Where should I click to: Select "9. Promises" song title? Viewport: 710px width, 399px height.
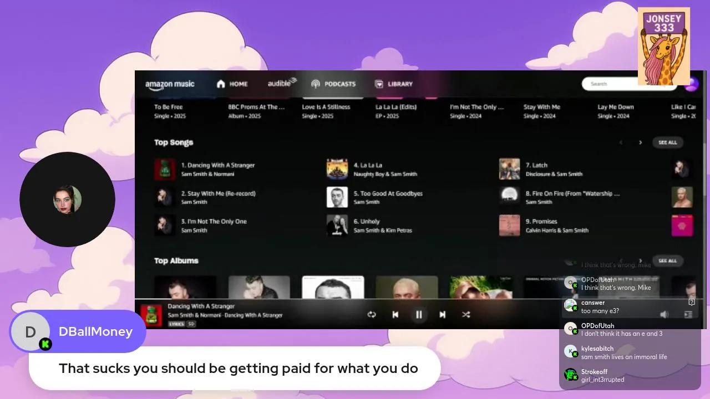point(541,221)
